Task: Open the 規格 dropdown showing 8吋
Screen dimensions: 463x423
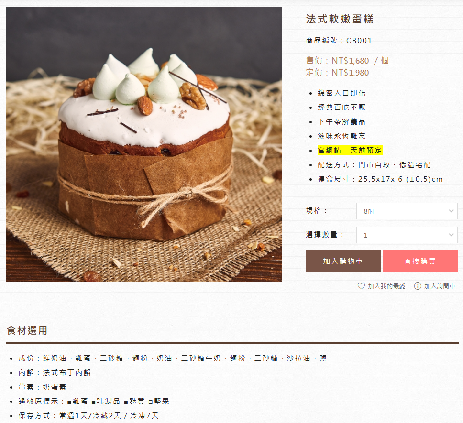Action: [x=407, y=211]
